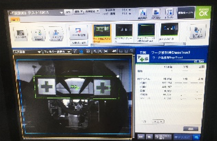Click the first result row in the panel

(x=170, y=71)
